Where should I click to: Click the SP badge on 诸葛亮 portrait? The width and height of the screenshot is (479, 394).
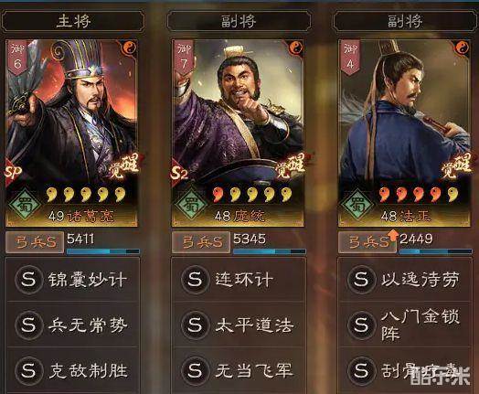[12, 172]
